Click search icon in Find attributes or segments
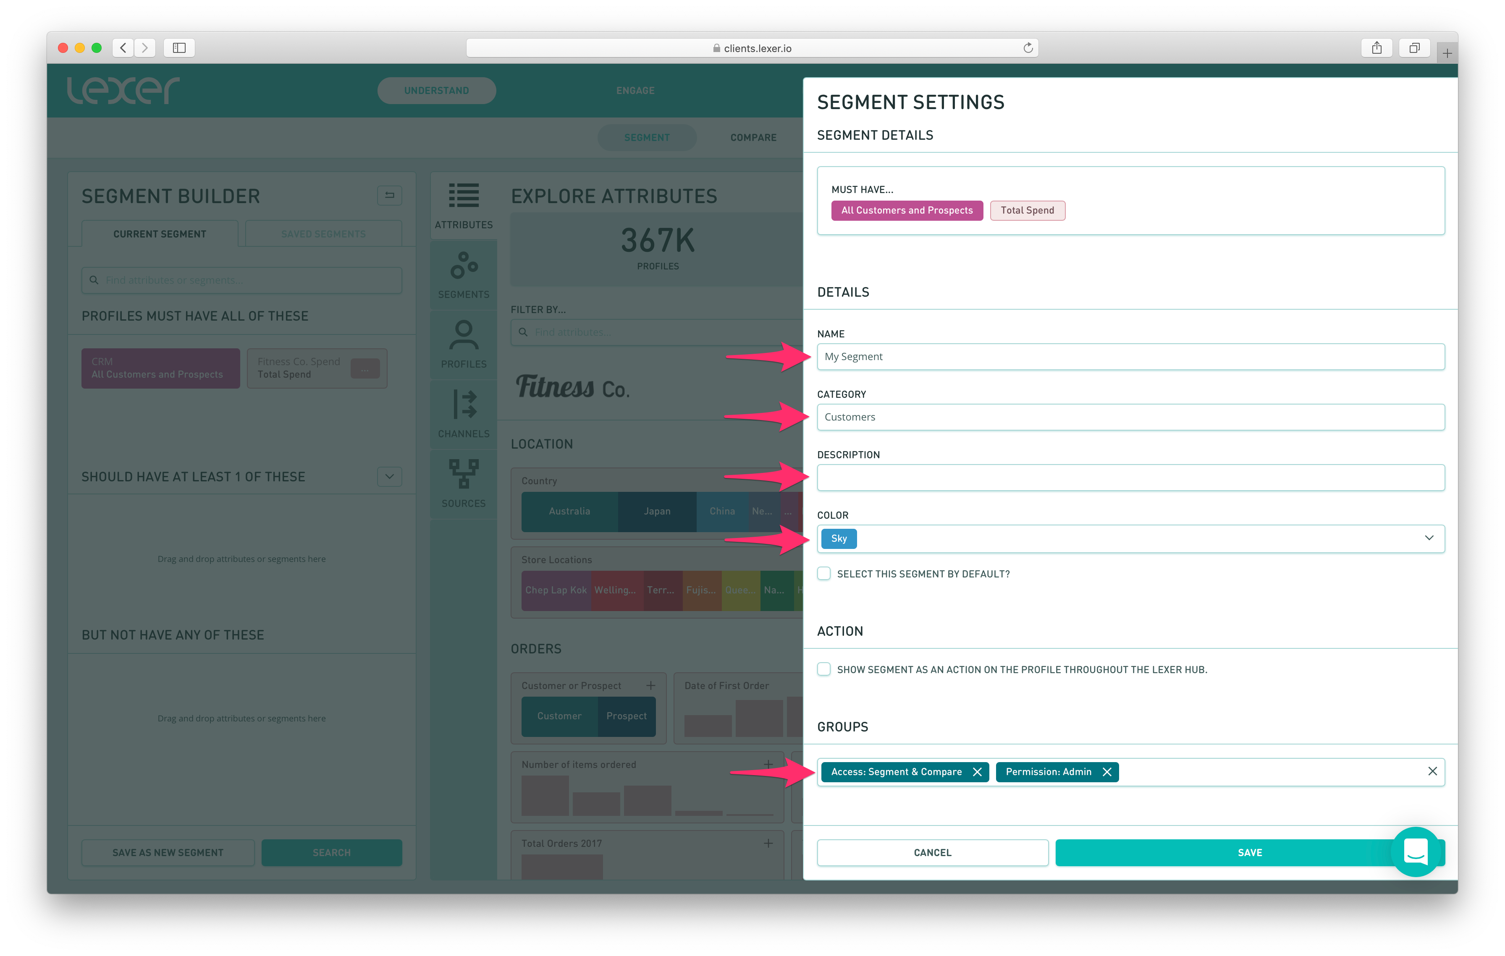This screenshot has height=956, width=1505. (x=94, y=280)
